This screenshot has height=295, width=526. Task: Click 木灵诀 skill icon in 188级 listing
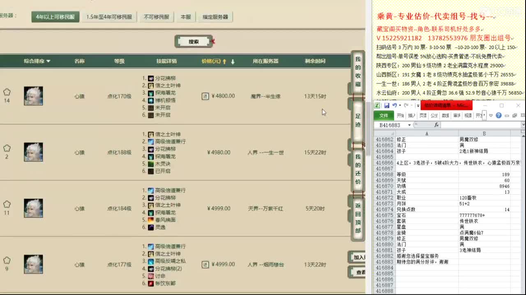(x=151, y=164)
